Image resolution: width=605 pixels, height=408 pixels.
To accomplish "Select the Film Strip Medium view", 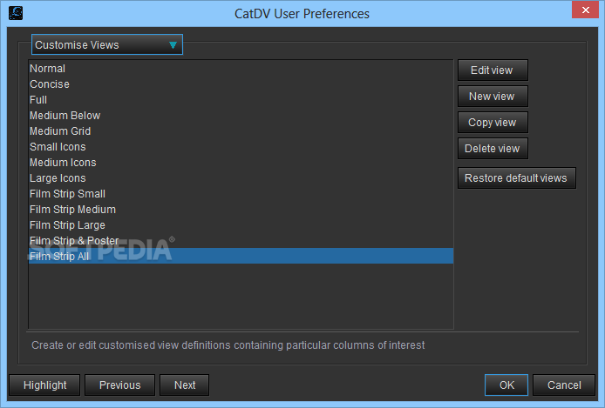I will coord(241,210).
